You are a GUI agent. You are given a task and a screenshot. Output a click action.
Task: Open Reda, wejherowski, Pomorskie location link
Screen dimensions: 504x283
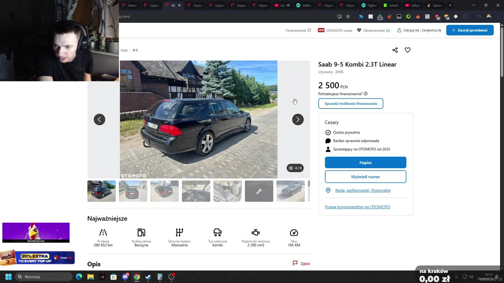click(363, 190)
